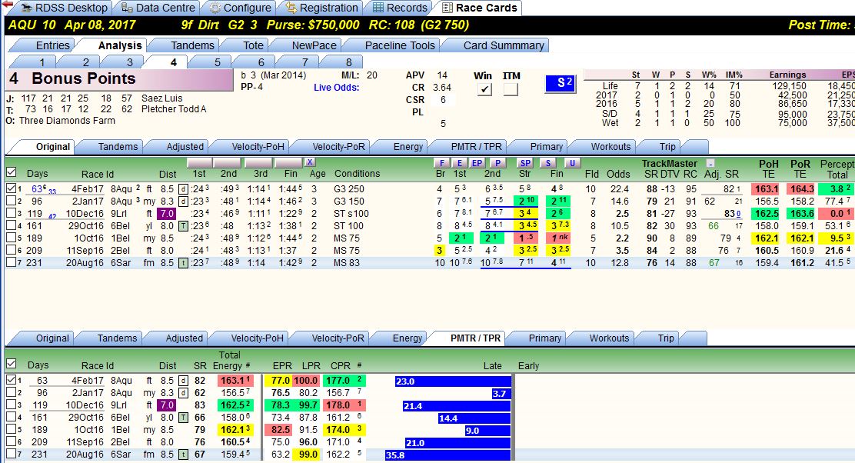855x463 pixels.
Task: Switch lower panel to Primary tab
Action: pyautogui.click(x=539, y=338)
